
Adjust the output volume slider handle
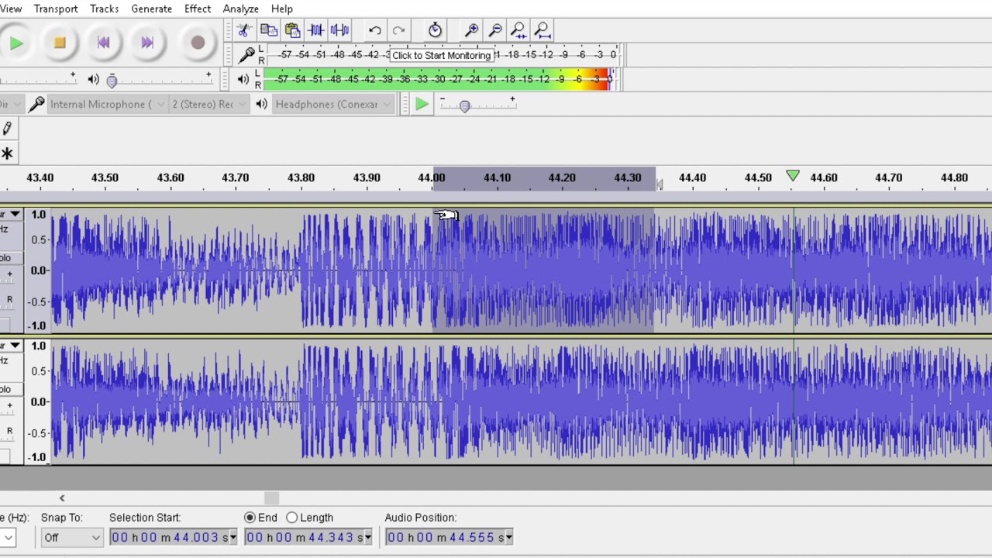pos(112,81)
